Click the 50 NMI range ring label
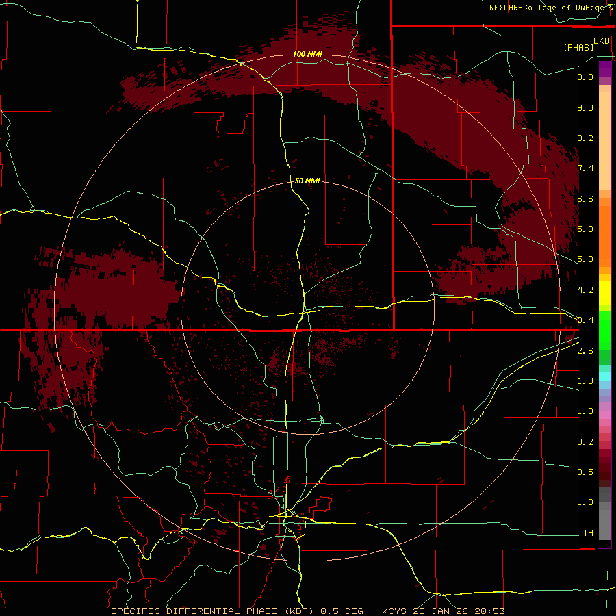 point(307,181)
